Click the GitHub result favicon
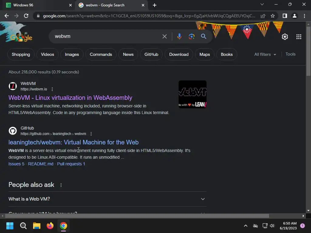 point(13,131)
